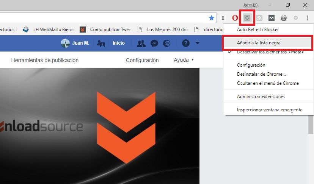Image resolution: width=314 pixels, height=184 pixels.
Task: Click the page vertical scrollbar thumb
Action: 311,125
